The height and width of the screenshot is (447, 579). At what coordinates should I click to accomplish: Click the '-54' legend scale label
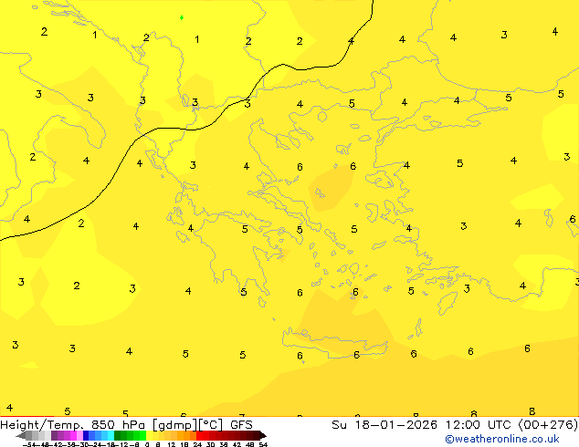pos(29,445)
